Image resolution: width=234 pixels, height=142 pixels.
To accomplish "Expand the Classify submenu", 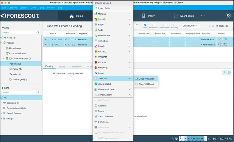I will [x=113, y=19].
